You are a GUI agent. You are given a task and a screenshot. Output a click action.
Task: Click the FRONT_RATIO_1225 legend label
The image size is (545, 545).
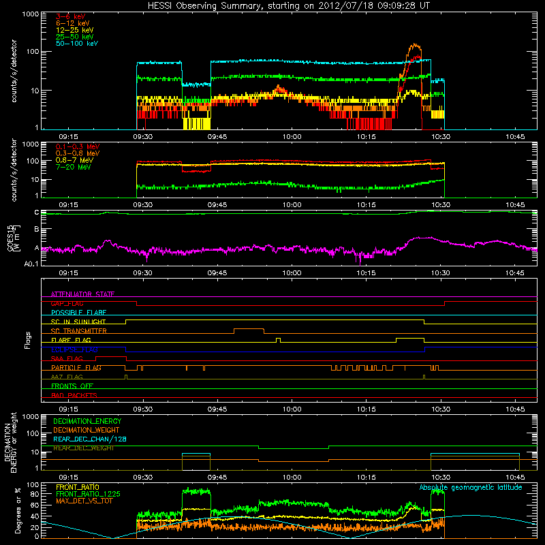click(88, 494)
